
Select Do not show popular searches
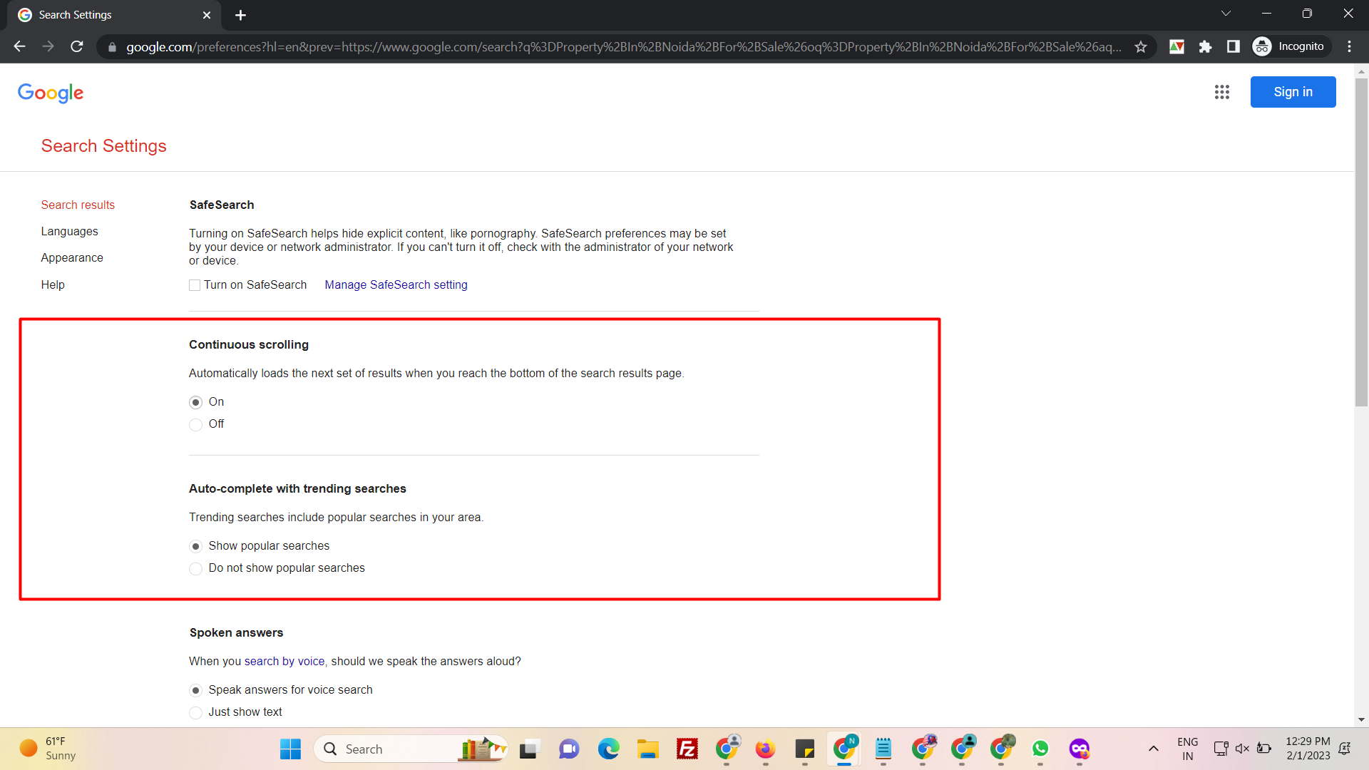pyautogui.click(x=195, y=568)
